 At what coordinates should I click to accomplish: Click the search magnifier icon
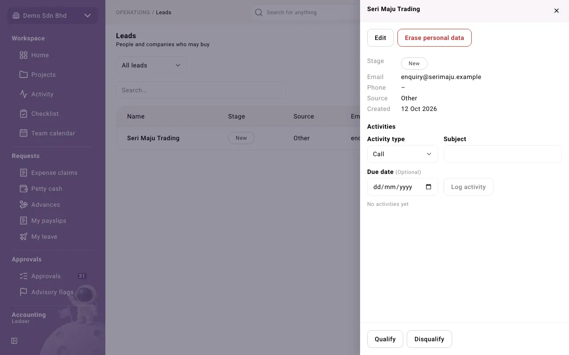coord(259,12)
